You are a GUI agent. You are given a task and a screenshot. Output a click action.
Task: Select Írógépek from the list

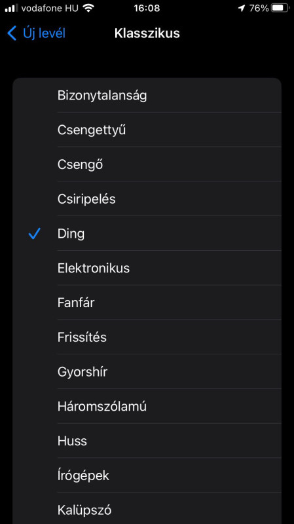tap(147, 476)
